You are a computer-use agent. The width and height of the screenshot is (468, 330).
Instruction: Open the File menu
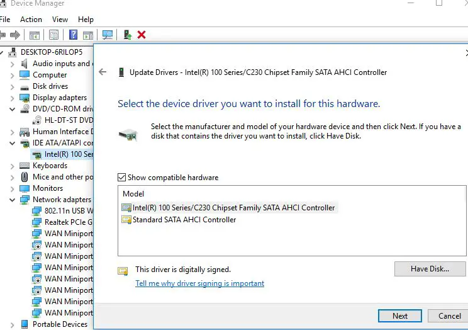click(5, 20)
